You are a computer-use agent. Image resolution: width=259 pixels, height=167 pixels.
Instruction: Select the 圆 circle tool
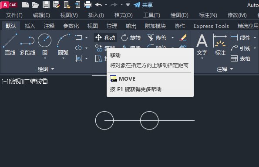[44, 44]
